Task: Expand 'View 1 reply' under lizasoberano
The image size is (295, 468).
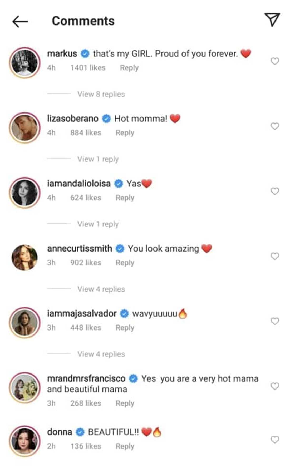Action: 98,159
